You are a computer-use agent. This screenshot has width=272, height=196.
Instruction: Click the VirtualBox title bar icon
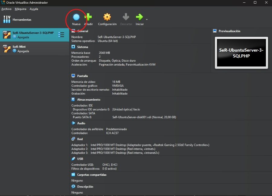3,3
